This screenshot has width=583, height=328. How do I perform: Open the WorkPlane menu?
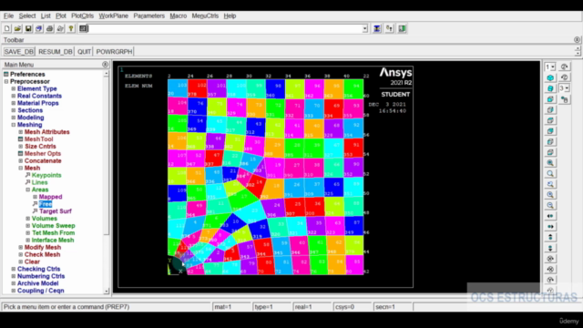(x=113, y=16)
